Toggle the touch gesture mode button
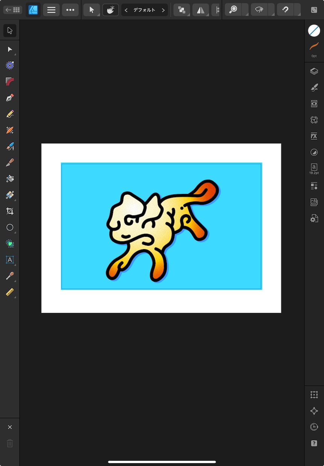Viewport: 324px width, 466px height. click(x=111, y=10)
